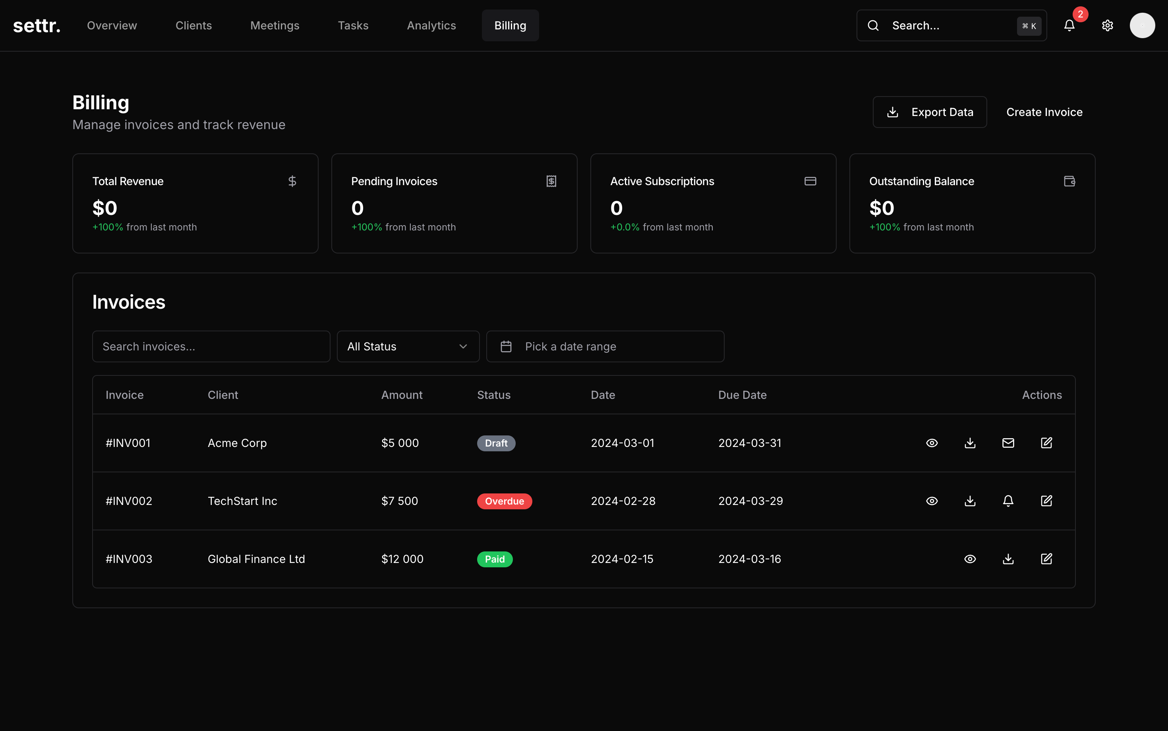Click the Date column header
This screenshot has height=731, width=1168.
[603, 395]
